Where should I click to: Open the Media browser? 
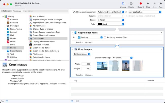pos(131,5)
